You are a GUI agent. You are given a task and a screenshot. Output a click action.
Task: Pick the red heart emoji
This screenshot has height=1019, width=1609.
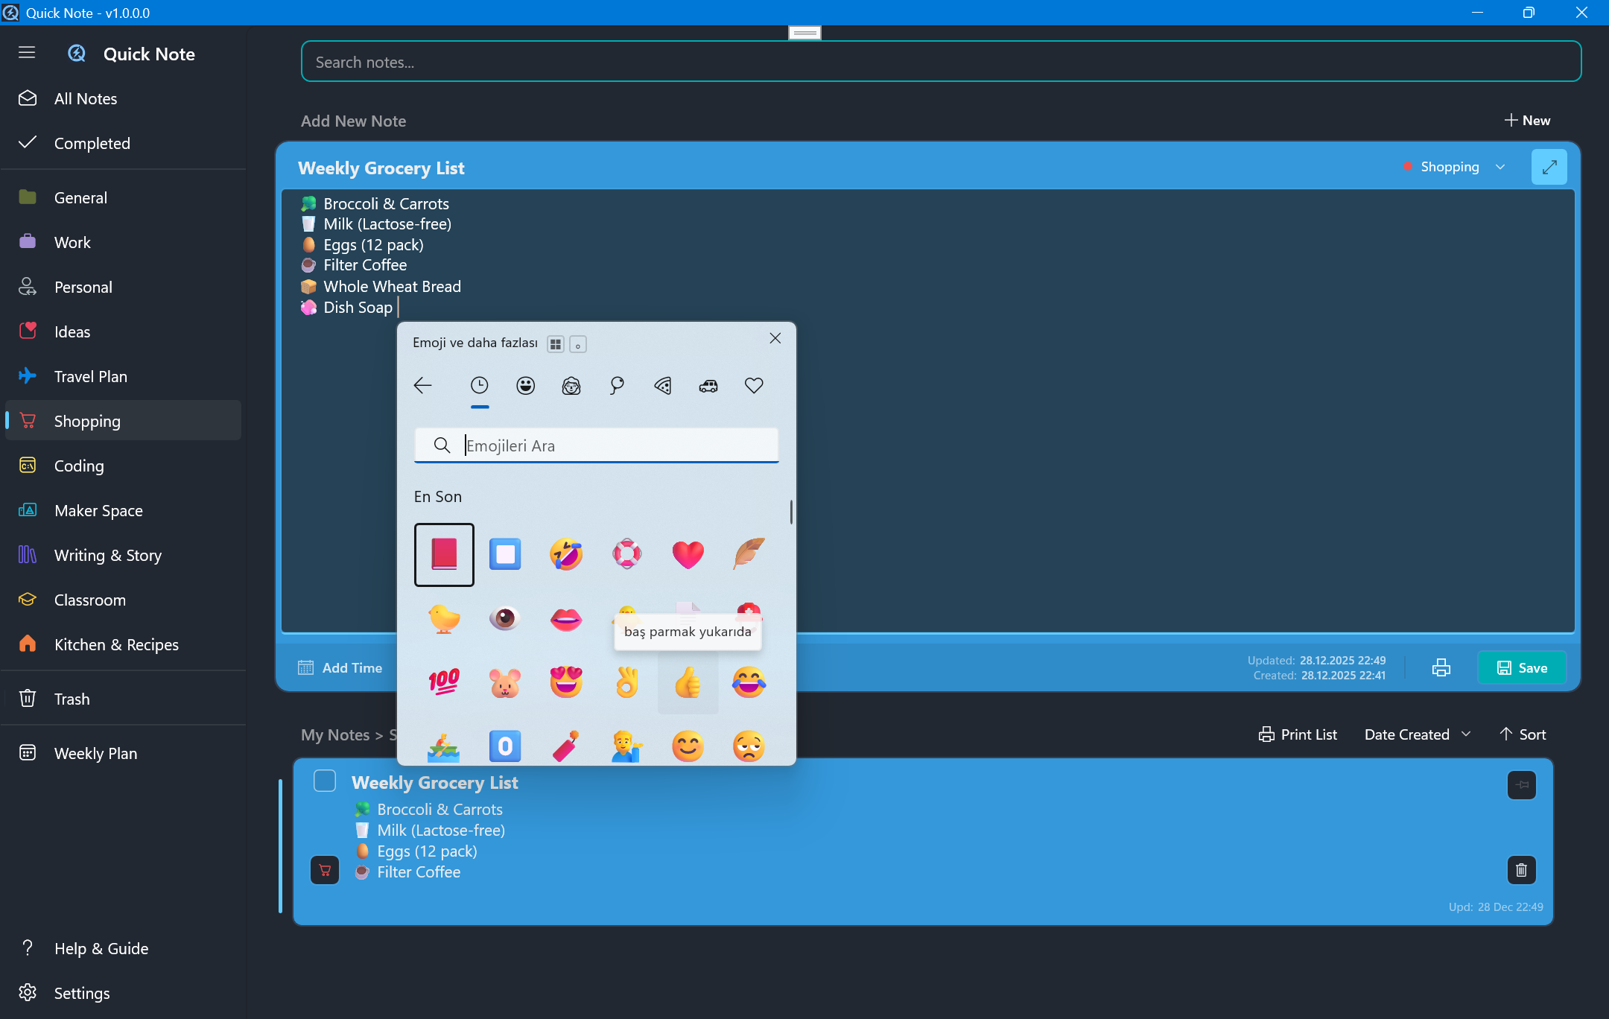[x=687, y=554]
